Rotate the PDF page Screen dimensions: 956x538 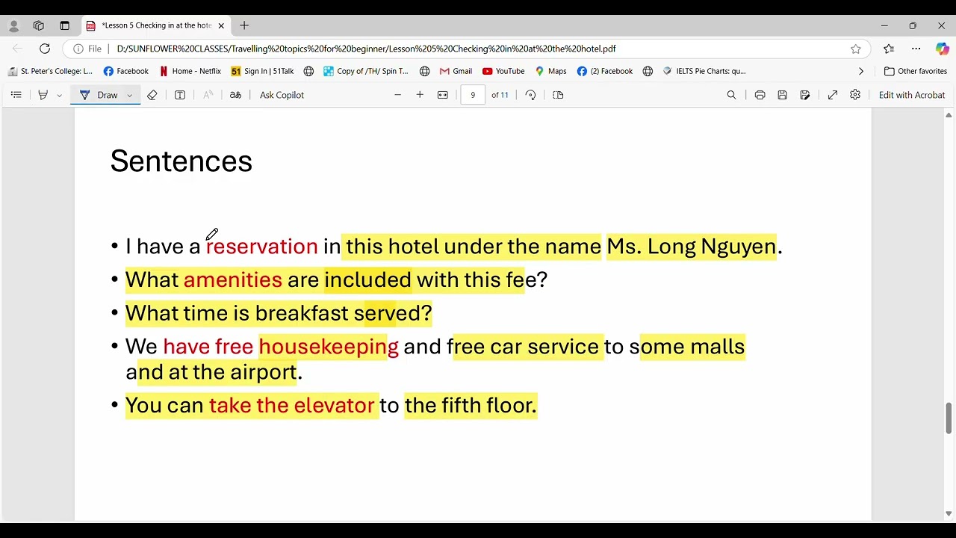coord(530,95)
